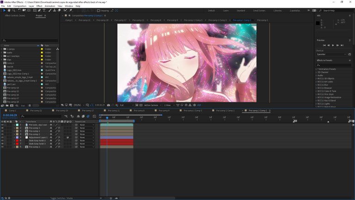Hide layer 1 Pre-com avi with eye icon
The height and width of the screenshot is (200, 355).
pyautogui.click(x=2, y=125)
